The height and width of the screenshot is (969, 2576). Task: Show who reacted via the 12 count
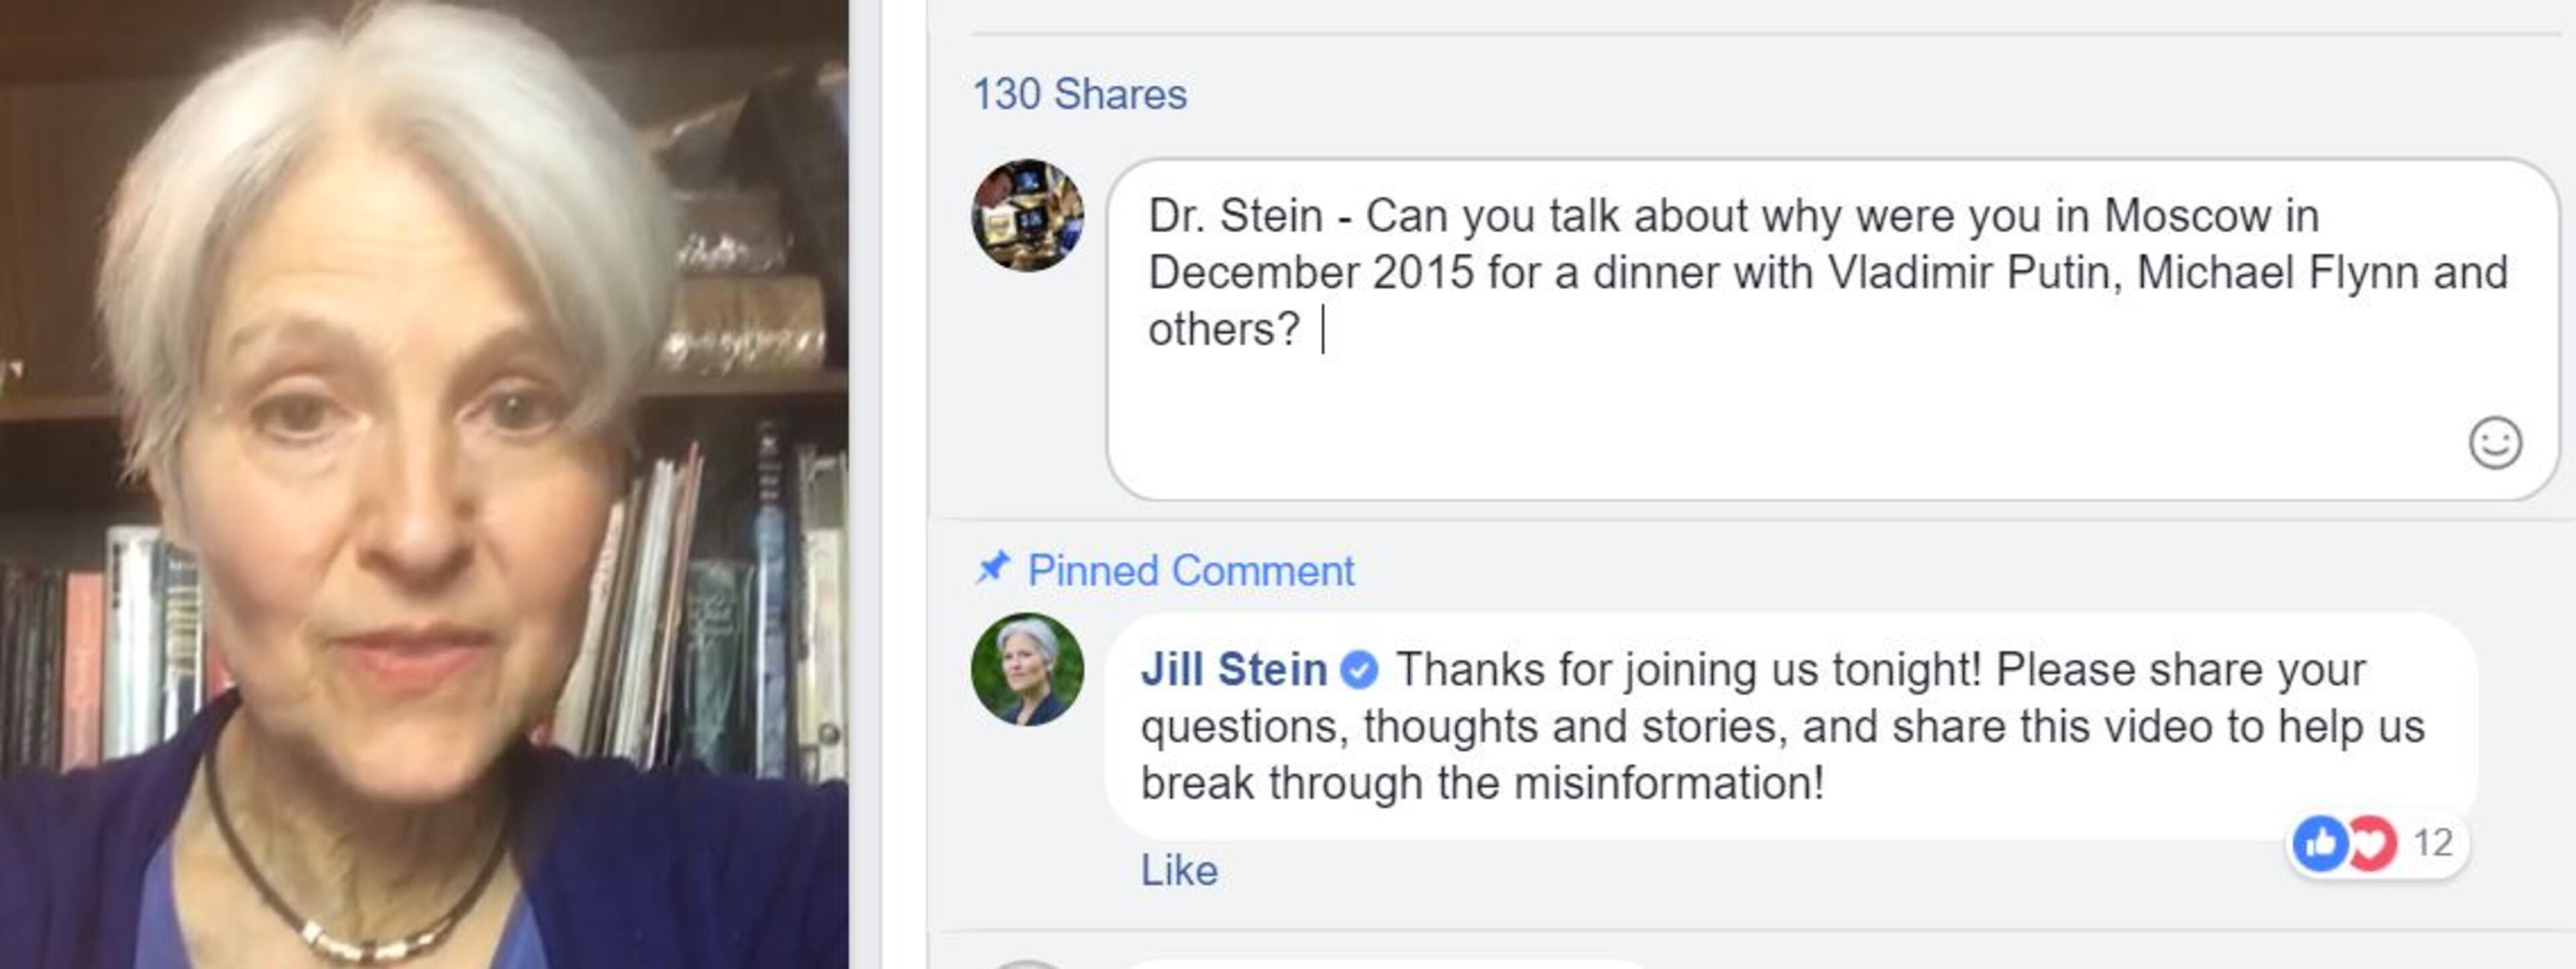pos(2433,843)
